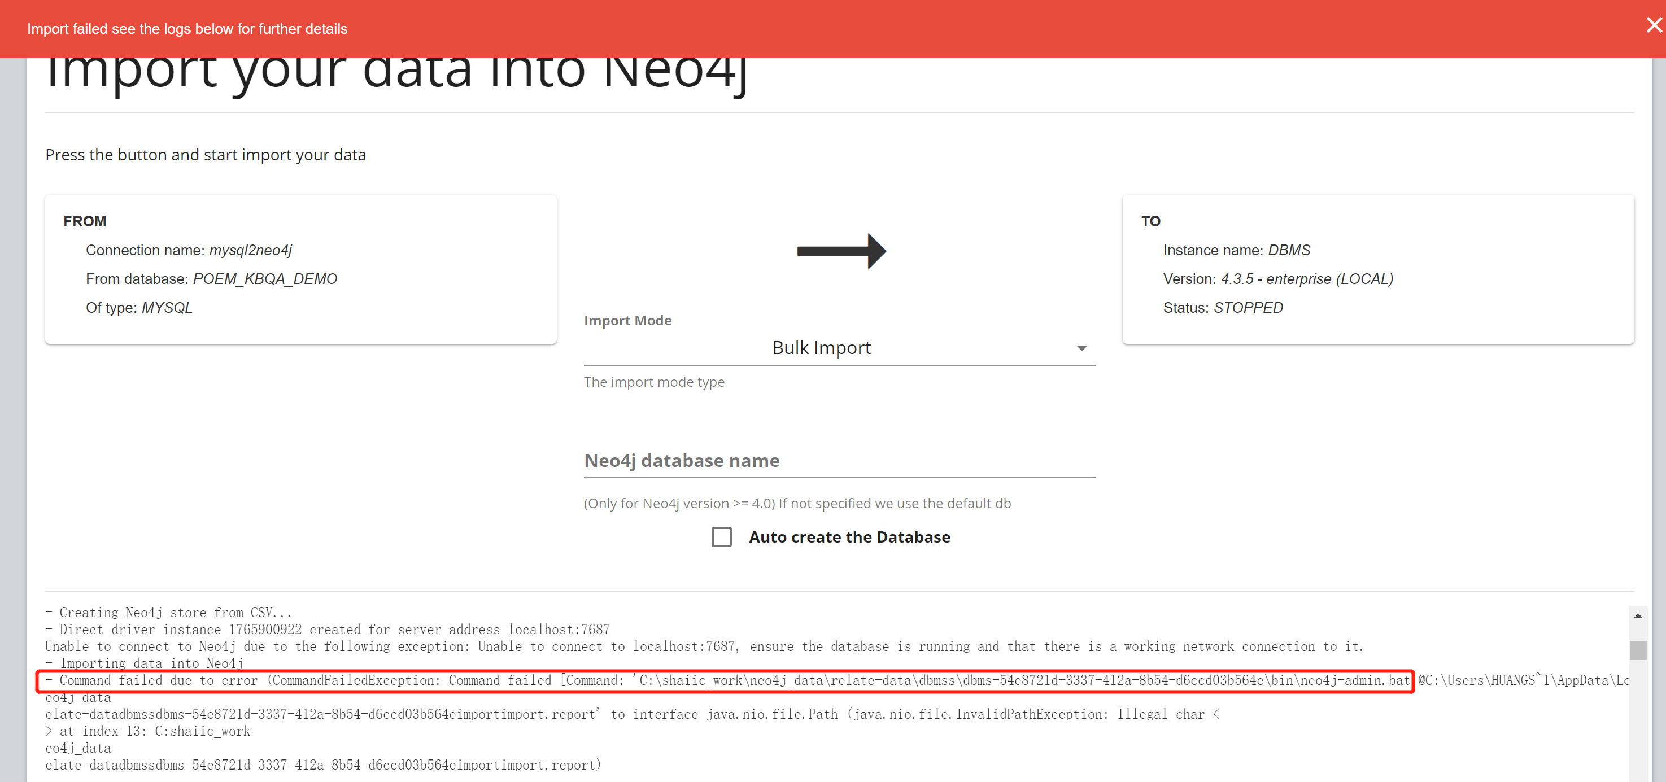1666x782 pixels.
Task: Open the Bulk Import mode selector
Action: 821,348
